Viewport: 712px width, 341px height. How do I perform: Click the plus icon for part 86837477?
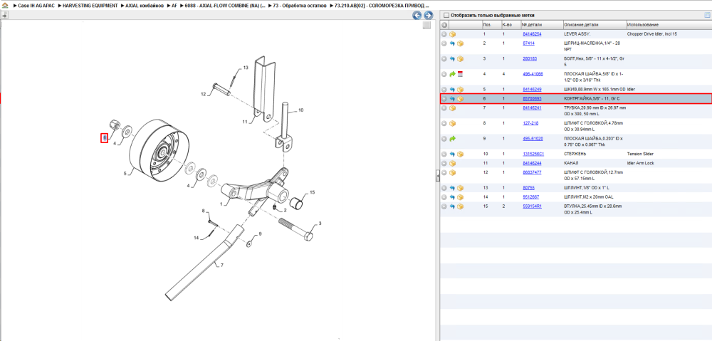[x=444, y=172]
